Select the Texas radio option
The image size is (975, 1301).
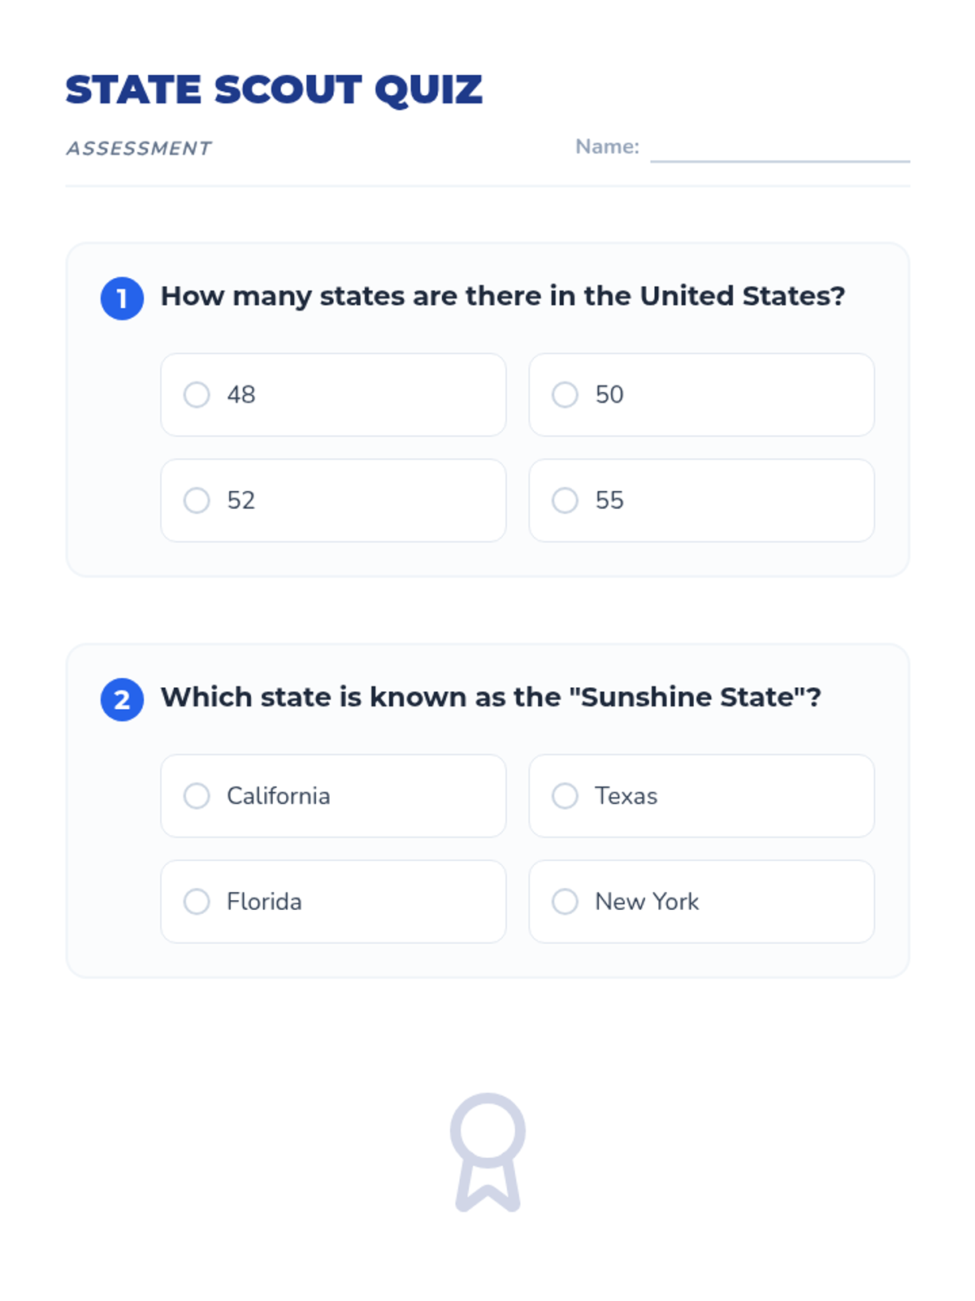701,795
